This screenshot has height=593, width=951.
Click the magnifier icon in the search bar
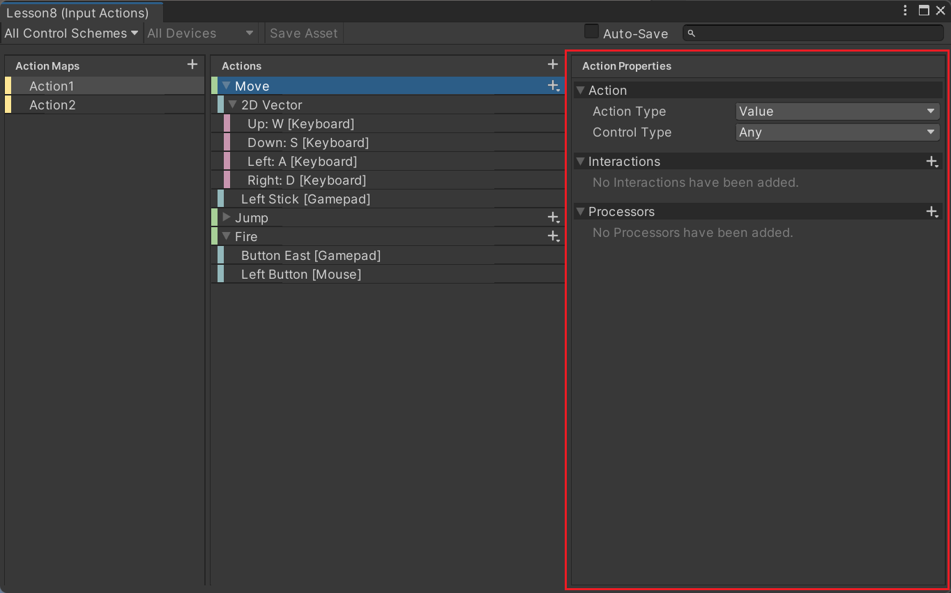(x=690, y=33)
